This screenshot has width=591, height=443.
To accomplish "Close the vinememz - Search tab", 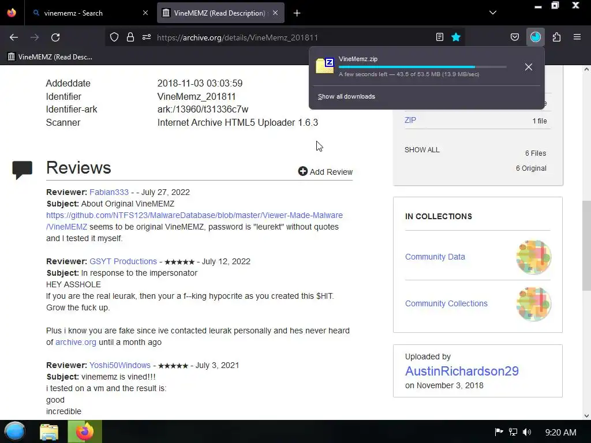I will pos(145,13).
